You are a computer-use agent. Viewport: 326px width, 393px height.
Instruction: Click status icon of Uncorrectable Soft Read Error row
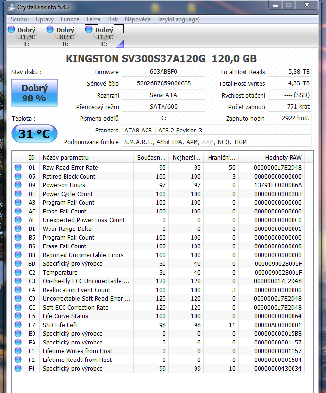coord(18,298)
